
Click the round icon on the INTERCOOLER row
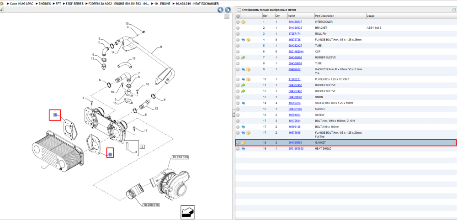pos(238,22)
